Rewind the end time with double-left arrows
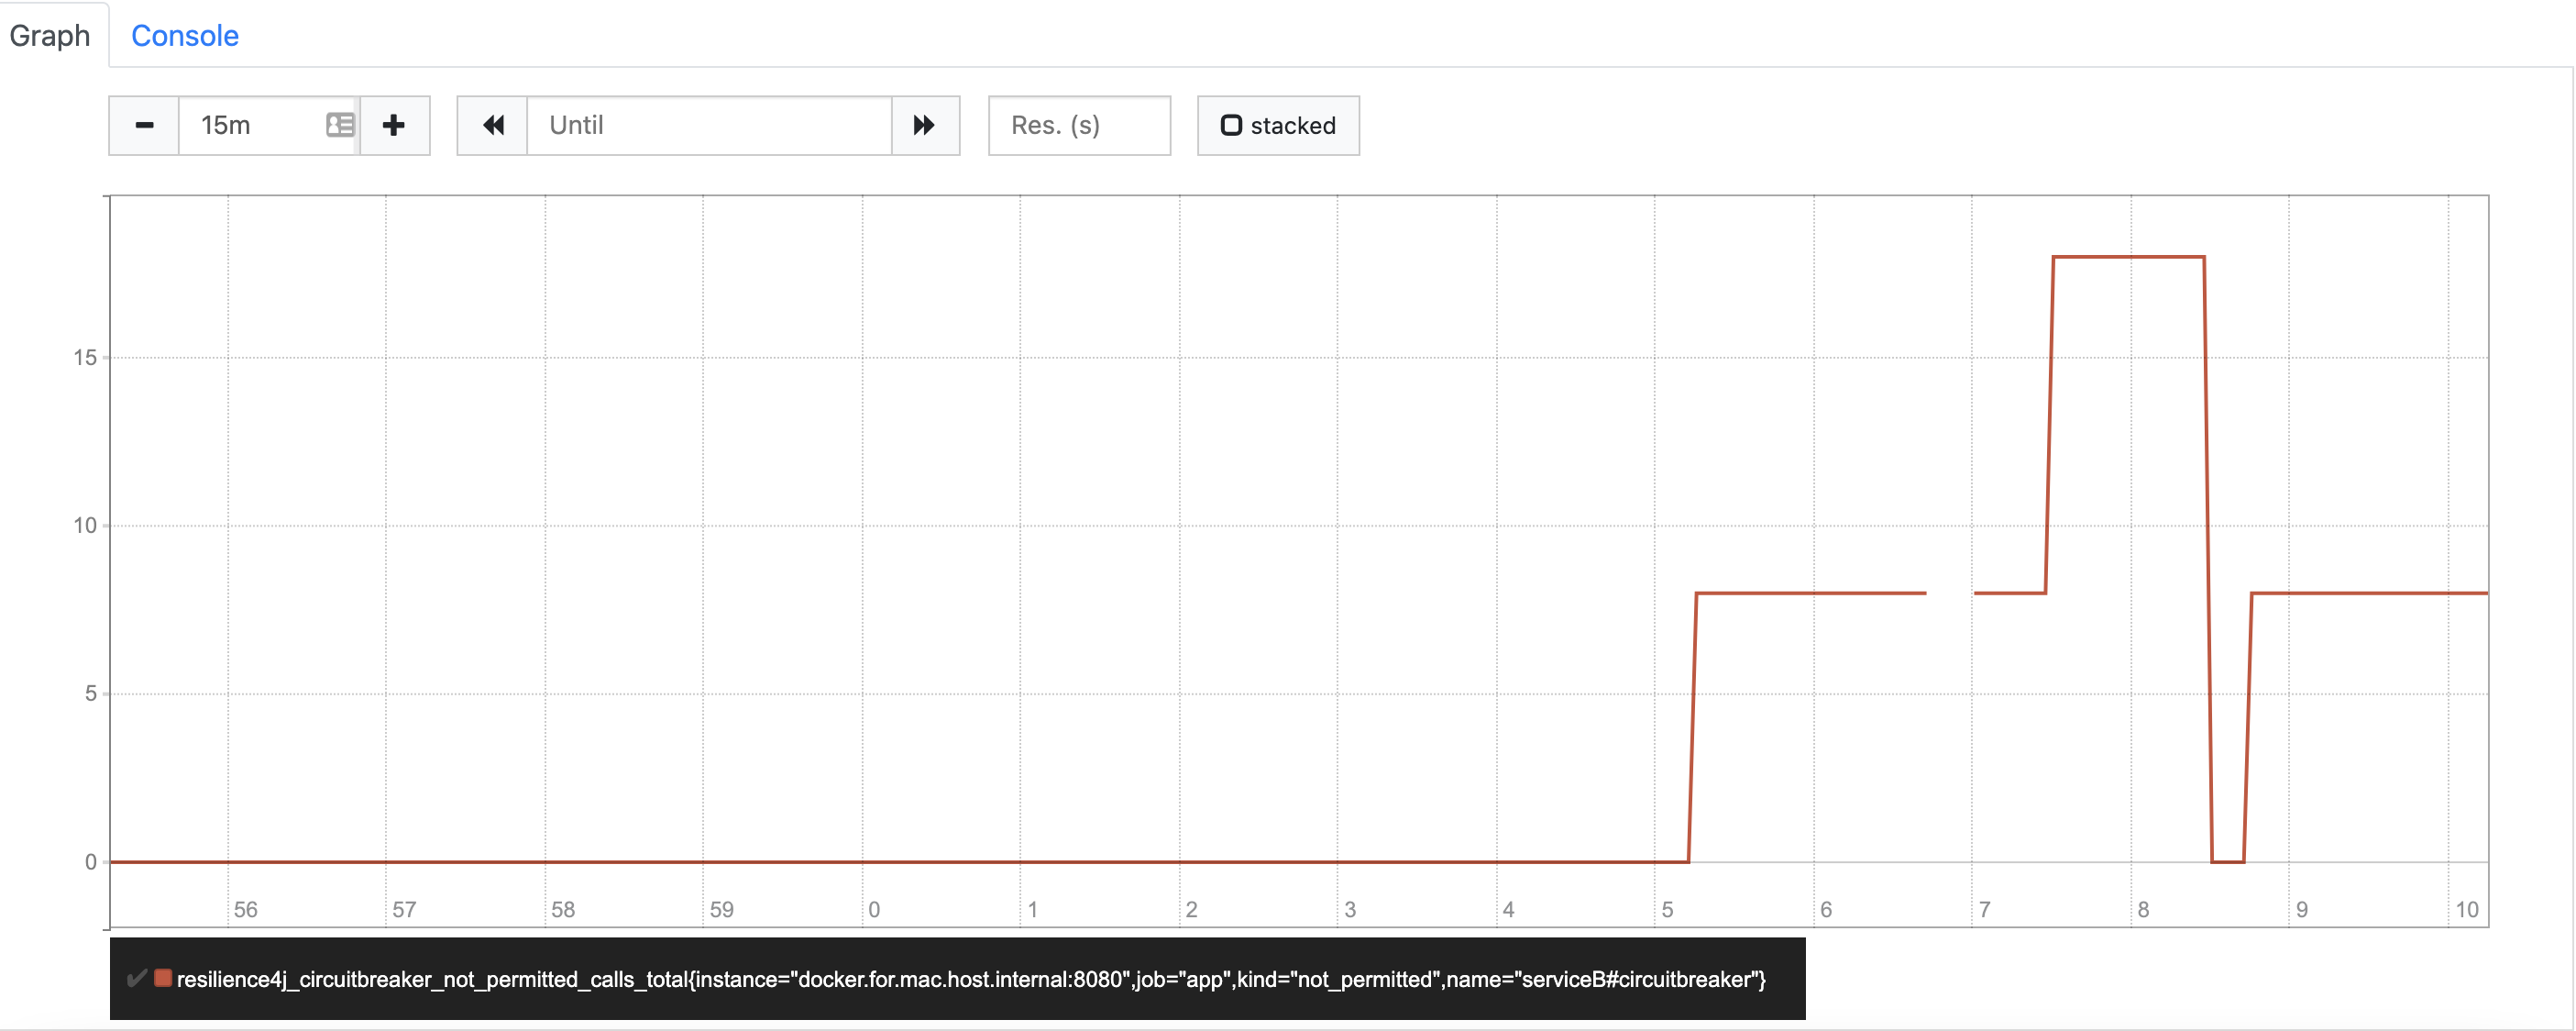This screenshot has height=1031, width=2576. (493, 125)
